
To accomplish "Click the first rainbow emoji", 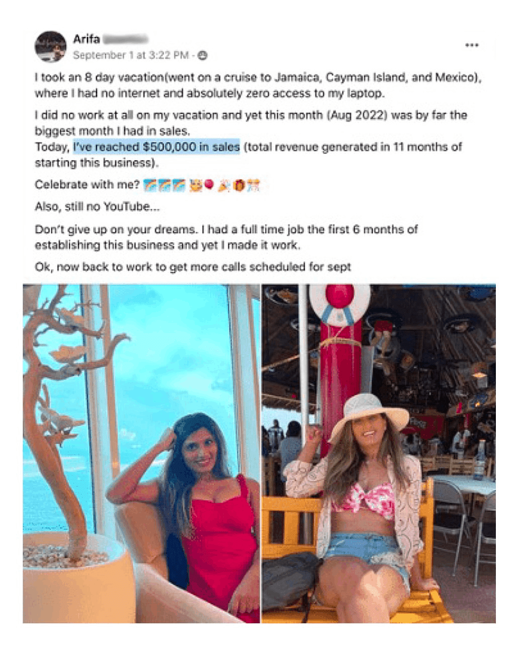I will point(150,185).
